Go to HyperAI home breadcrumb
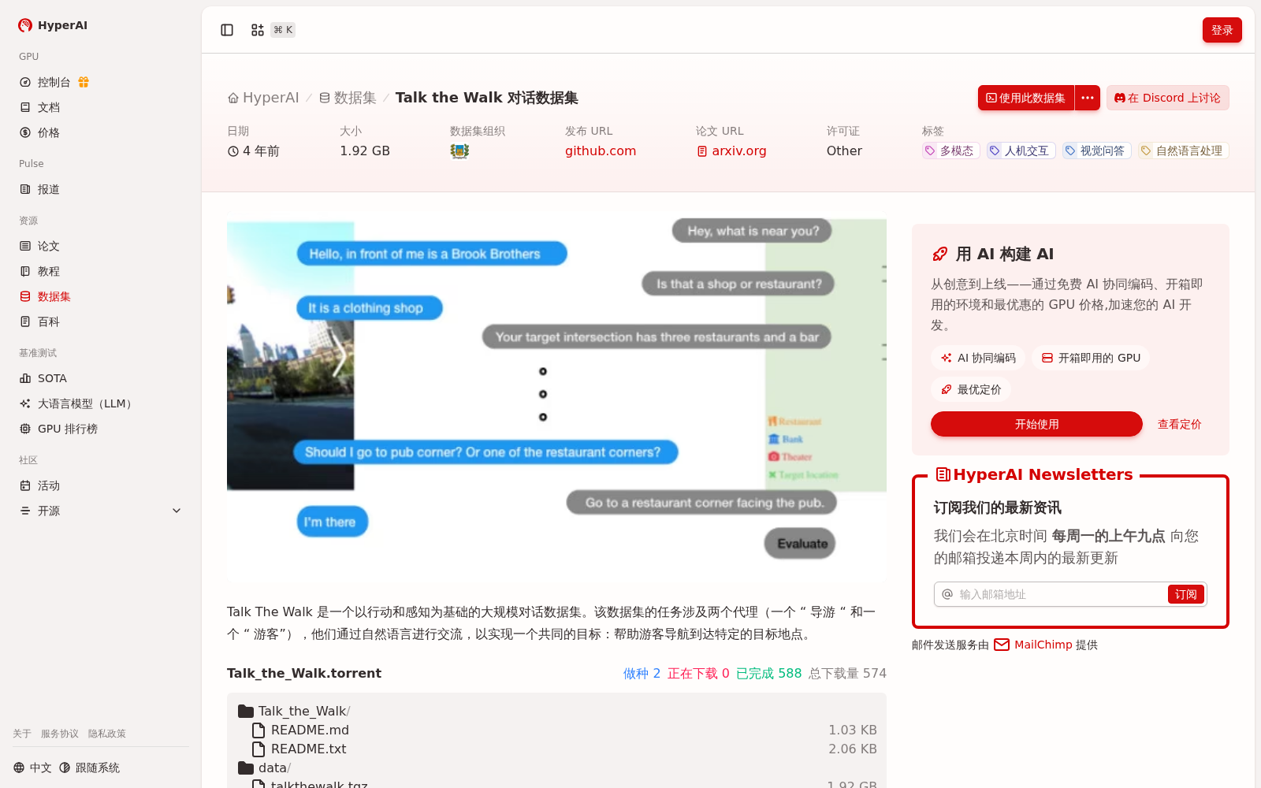Viewport: 1261px width, 788px height. point(263,98)
